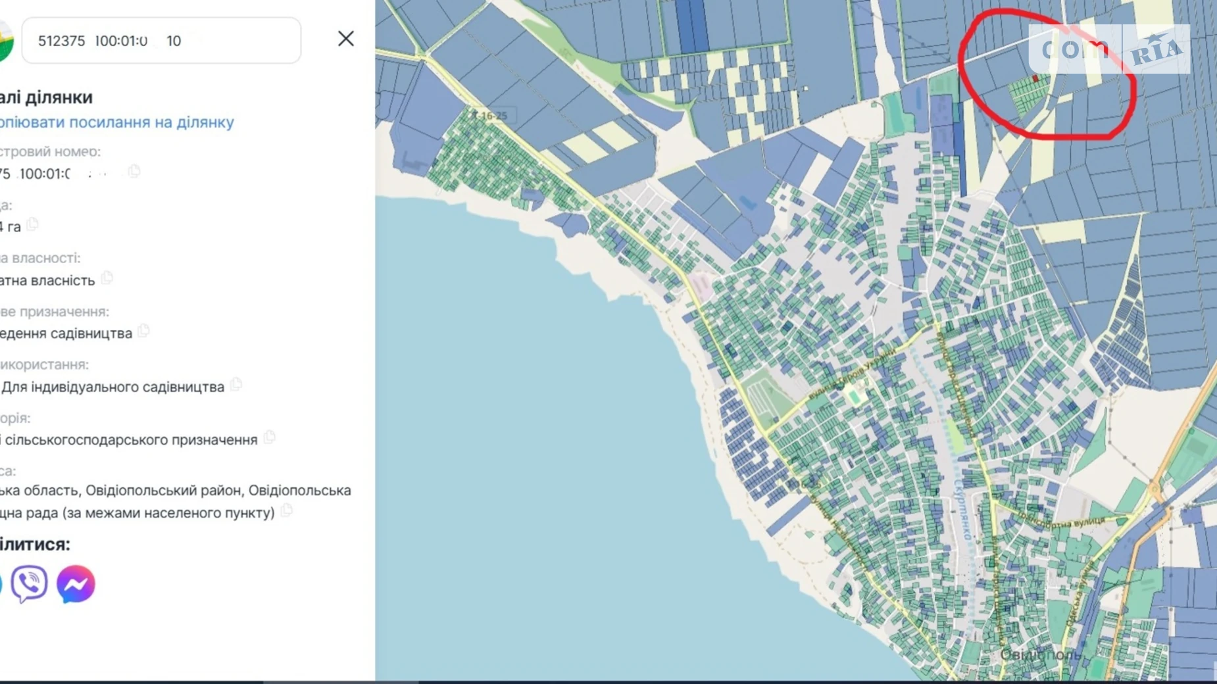
Task: Click the вулиця Героїв України street label
Action: coord(850,374)
